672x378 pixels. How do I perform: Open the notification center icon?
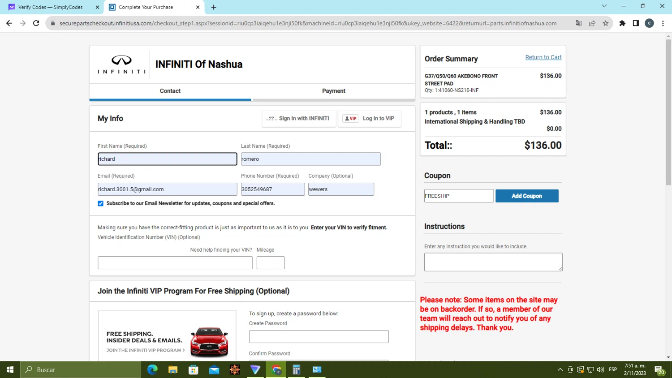click(x=659, y=370)
